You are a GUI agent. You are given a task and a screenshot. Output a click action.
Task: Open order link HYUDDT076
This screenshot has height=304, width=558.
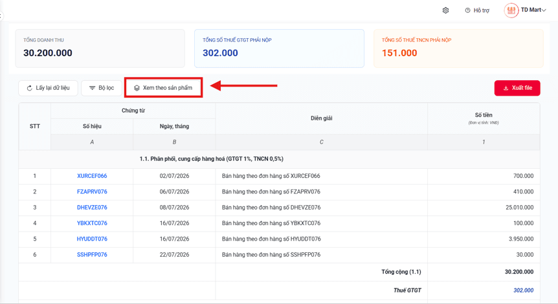[92, 239]
